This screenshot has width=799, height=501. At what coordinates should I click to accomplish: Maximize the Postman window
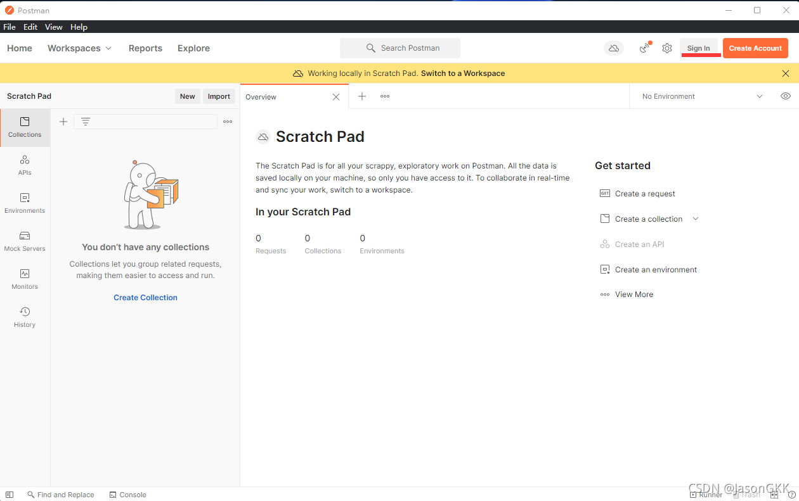[x=757, y=10]
